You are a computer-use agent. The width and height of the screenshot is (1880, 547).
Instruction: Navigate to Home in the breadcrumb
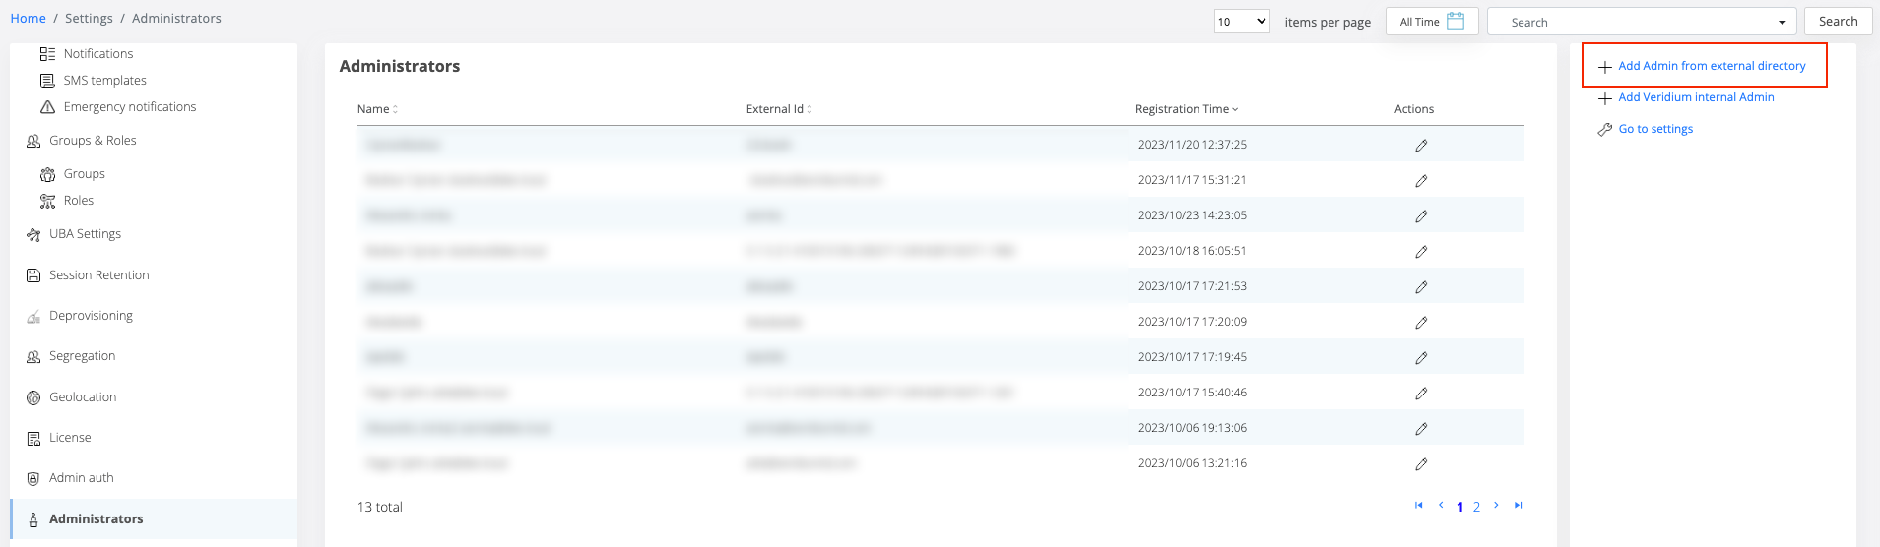click(28, 19)
